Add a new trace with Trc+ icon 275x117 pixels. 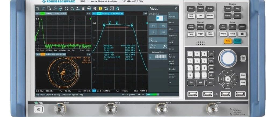click(x=72, y=8)
